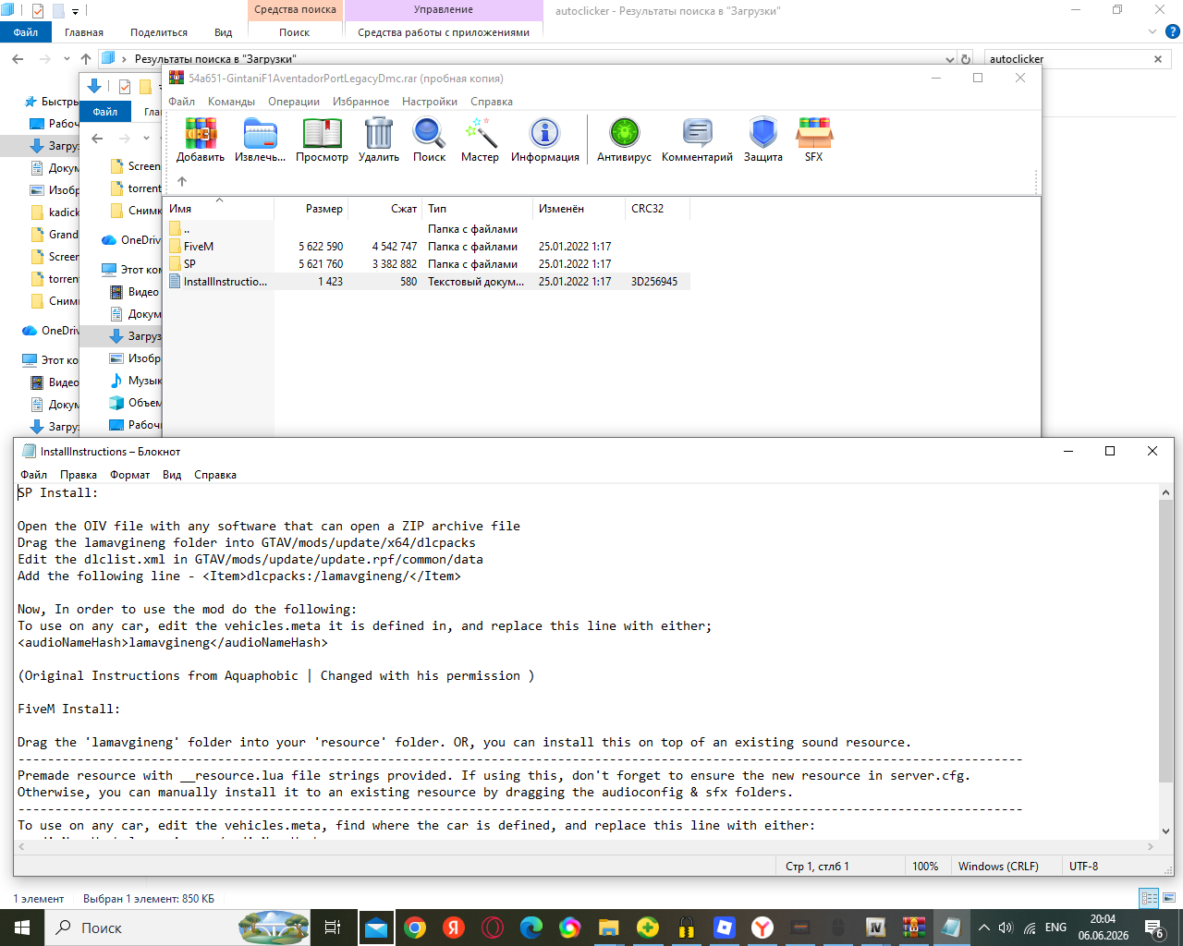Switch to the Notepad taskbar icon
The width and height of the screenshot is (1183, 946).
coord(951,928)
